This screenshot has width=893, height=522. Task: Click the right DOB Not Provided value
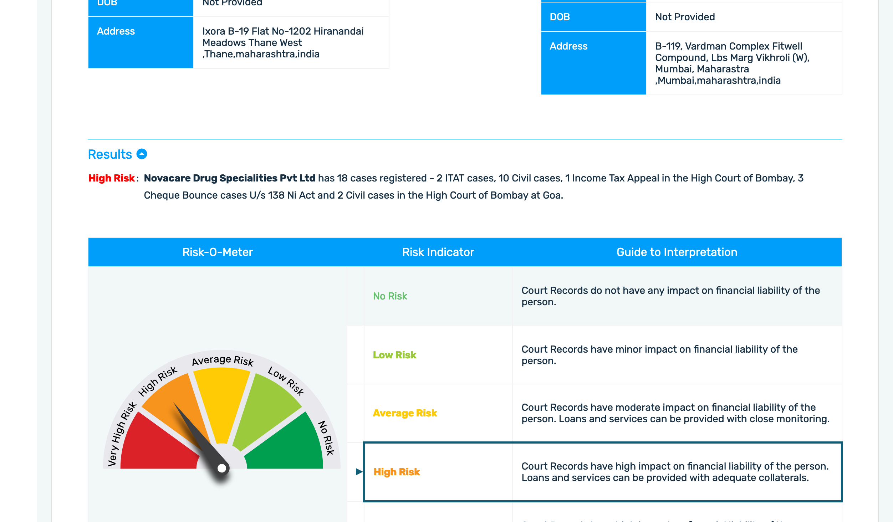coord(685,17)
